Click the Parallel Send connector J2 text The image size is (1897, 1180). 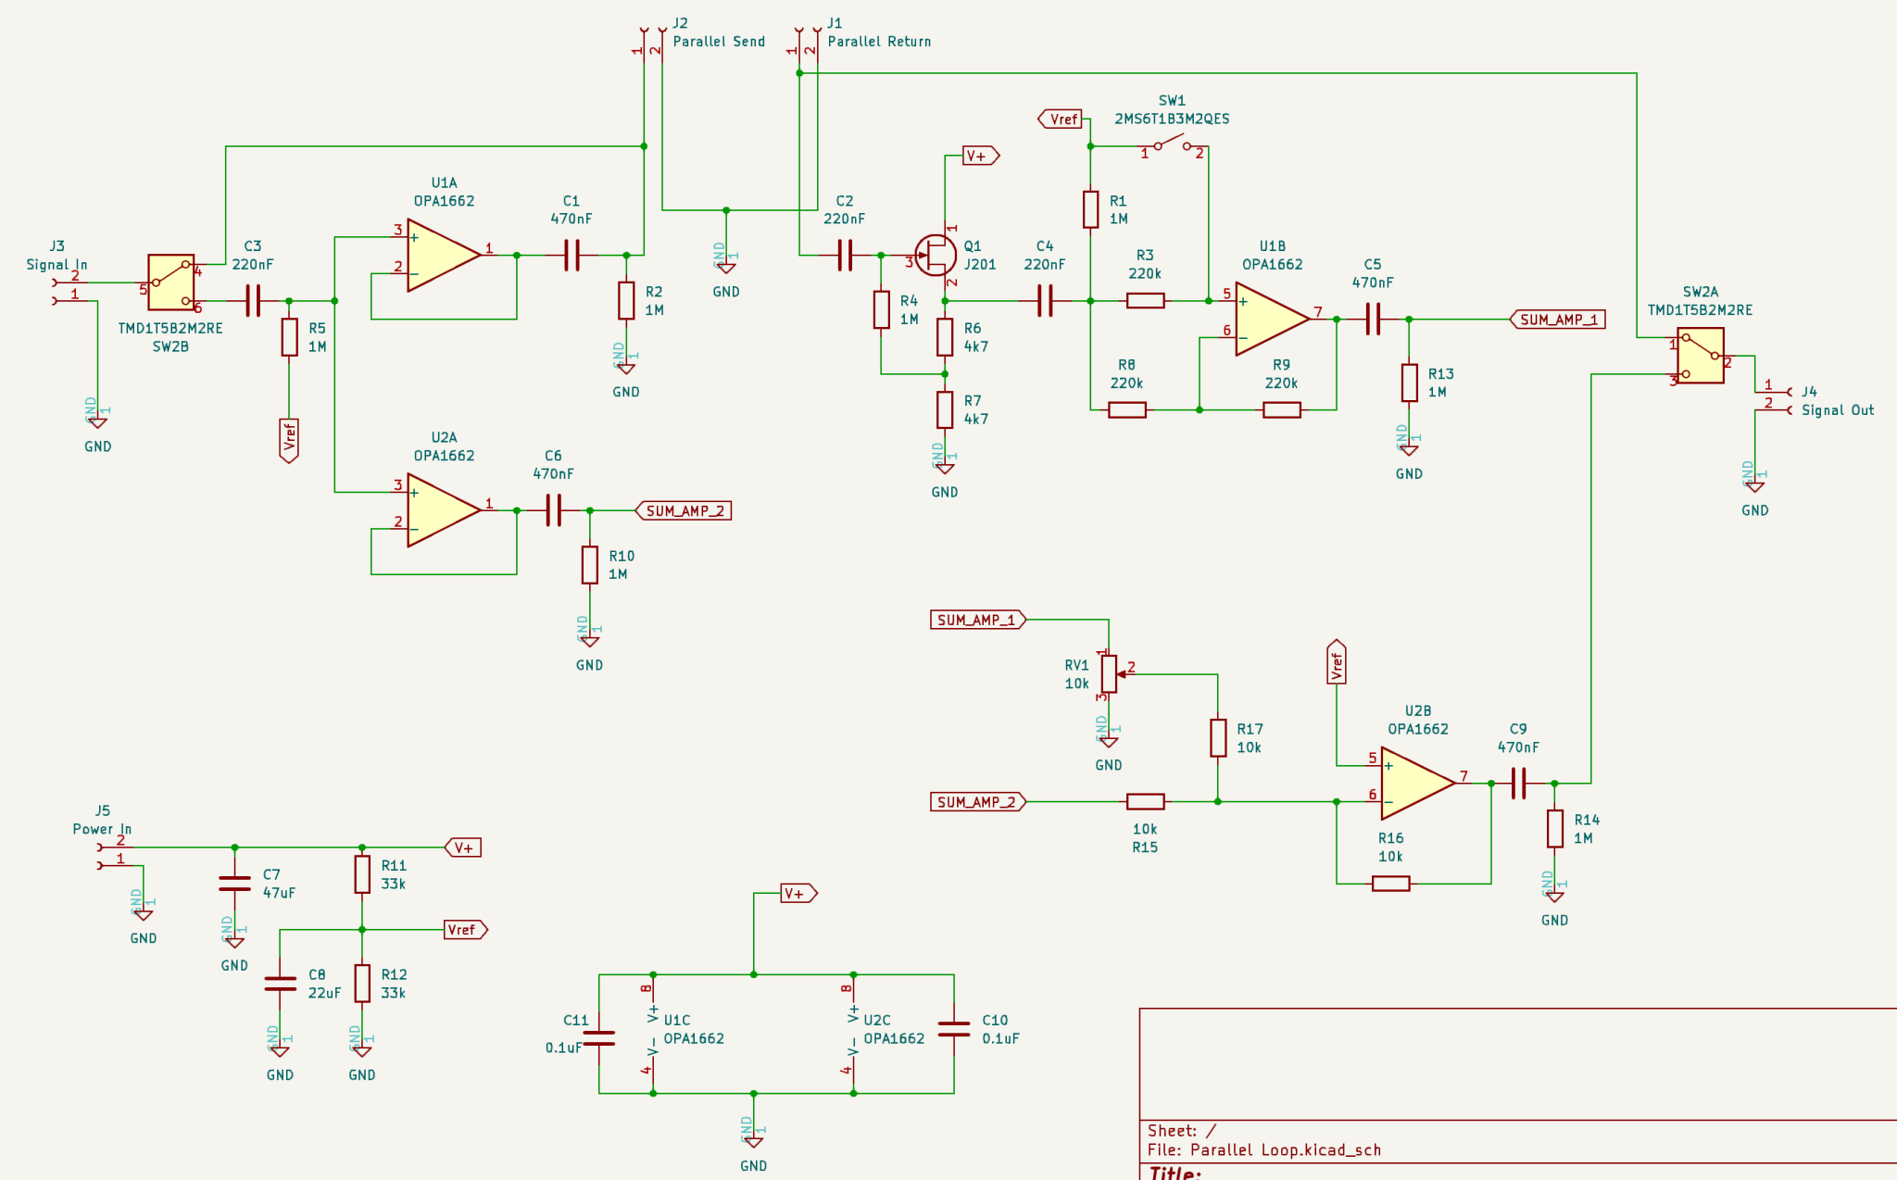tap(719, 42)
